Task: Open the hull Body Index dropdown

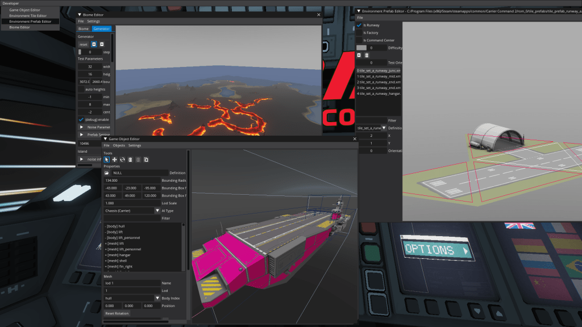Action: pos(157,298)
